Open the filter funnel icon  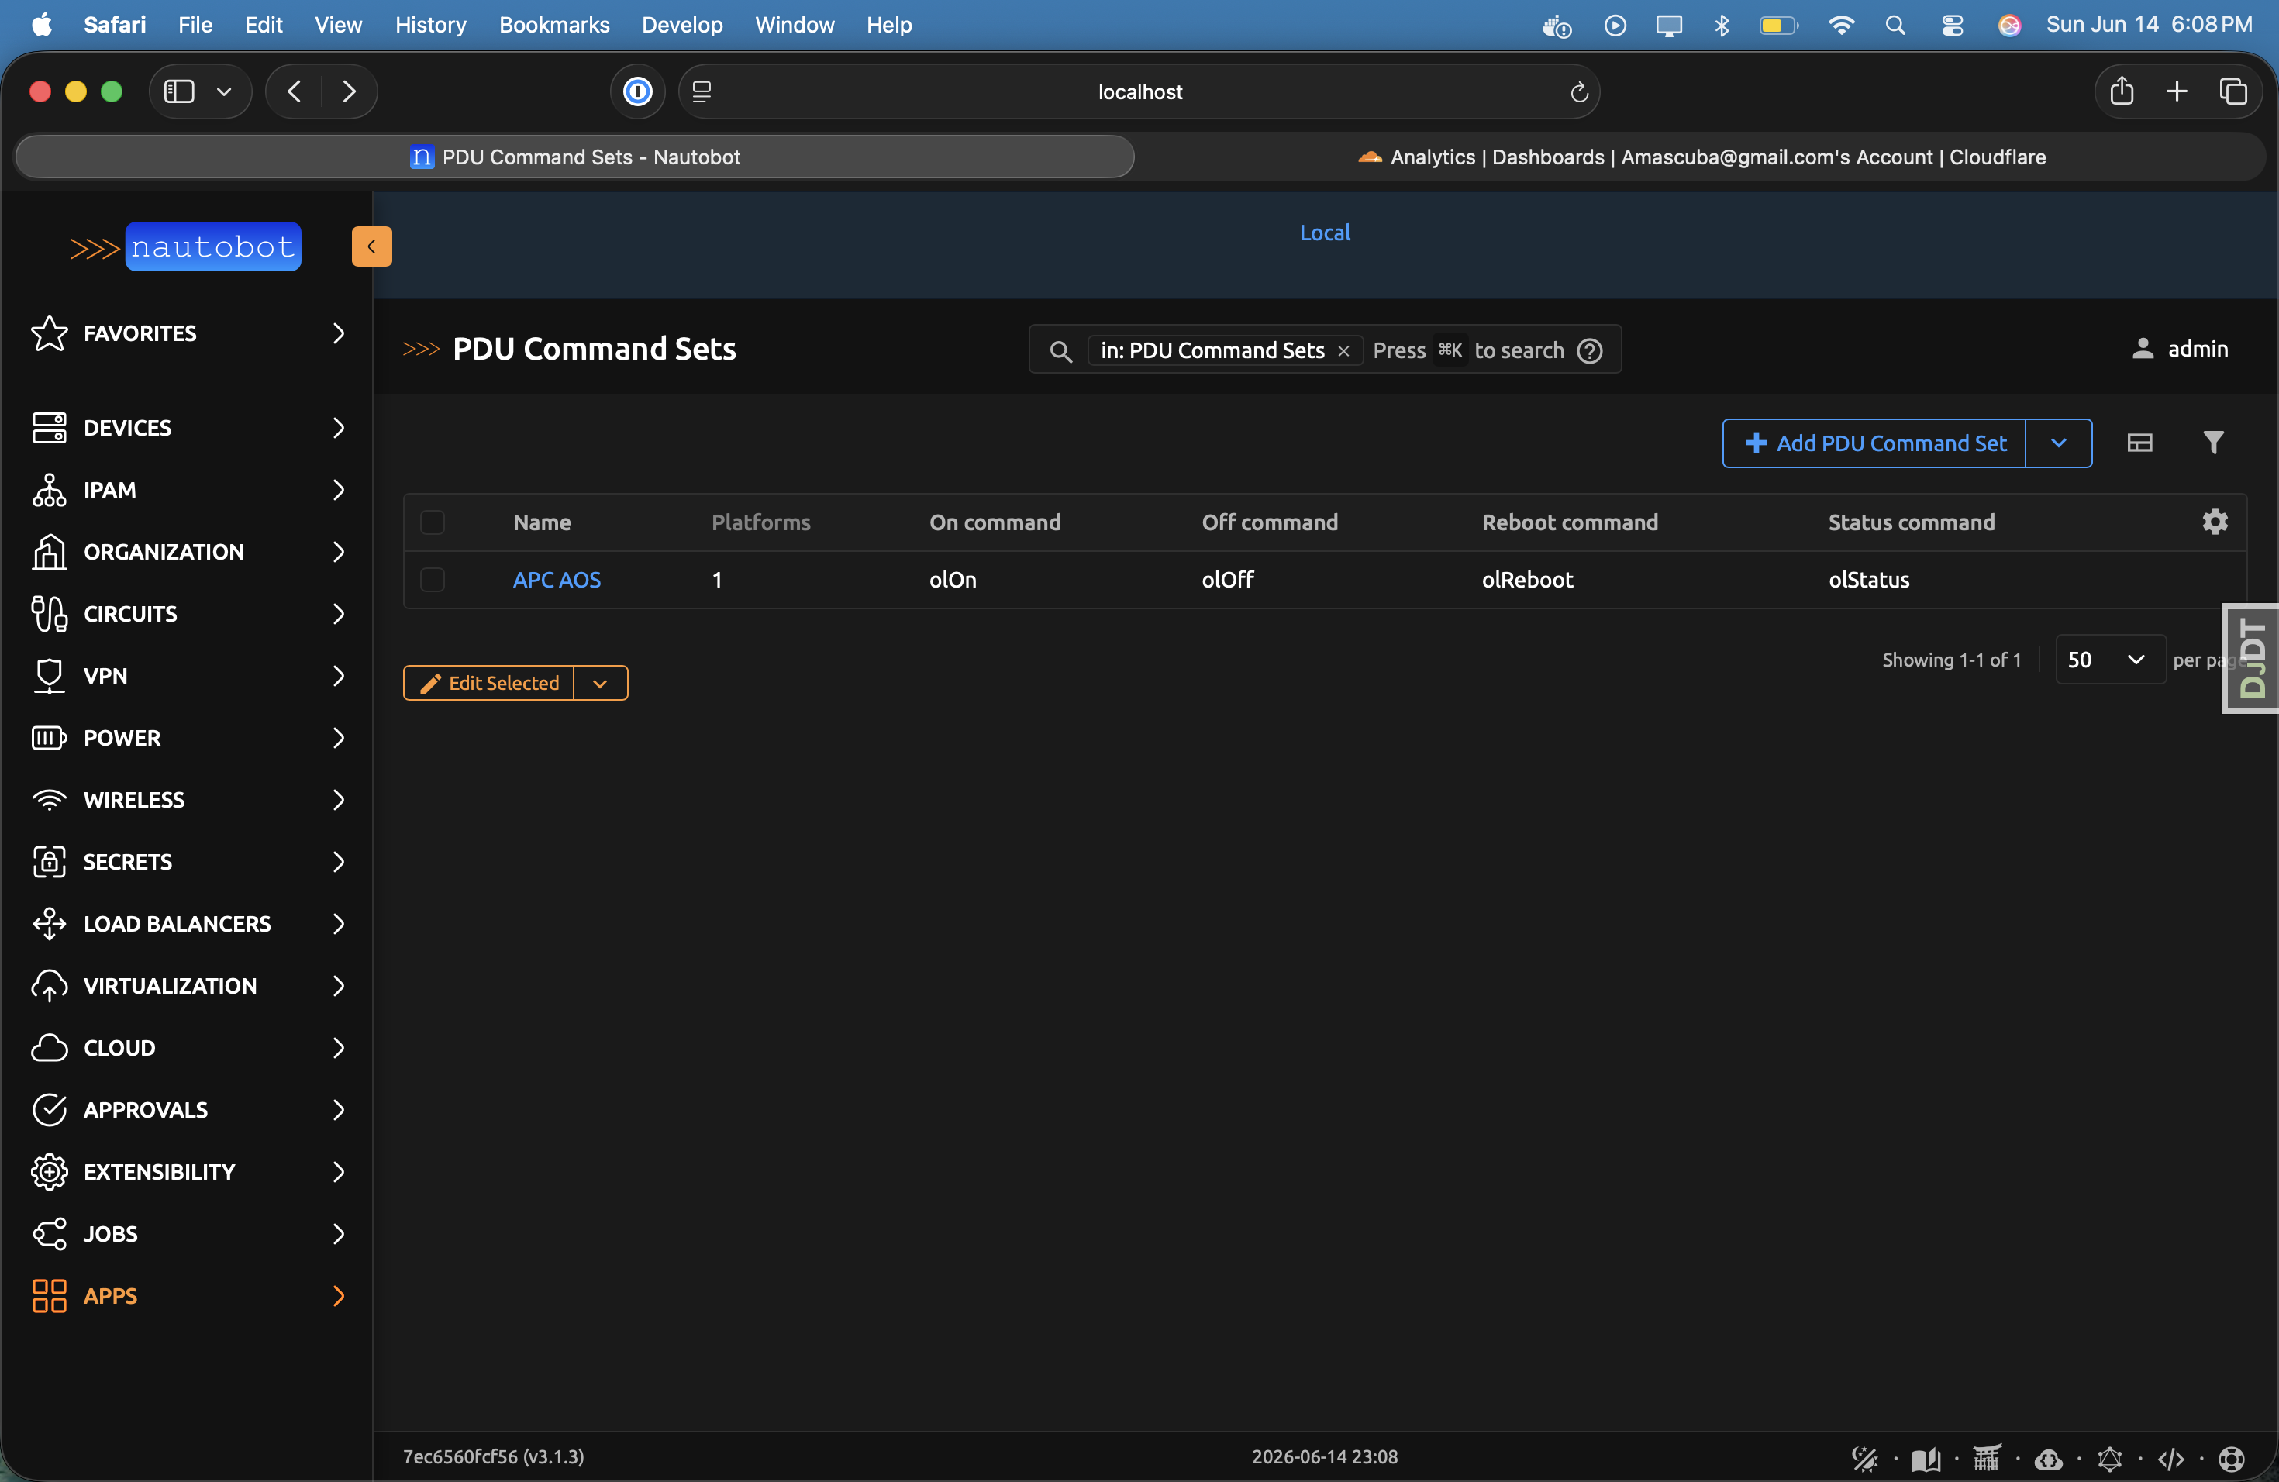pyautogui.click(x=2213, y=443)
